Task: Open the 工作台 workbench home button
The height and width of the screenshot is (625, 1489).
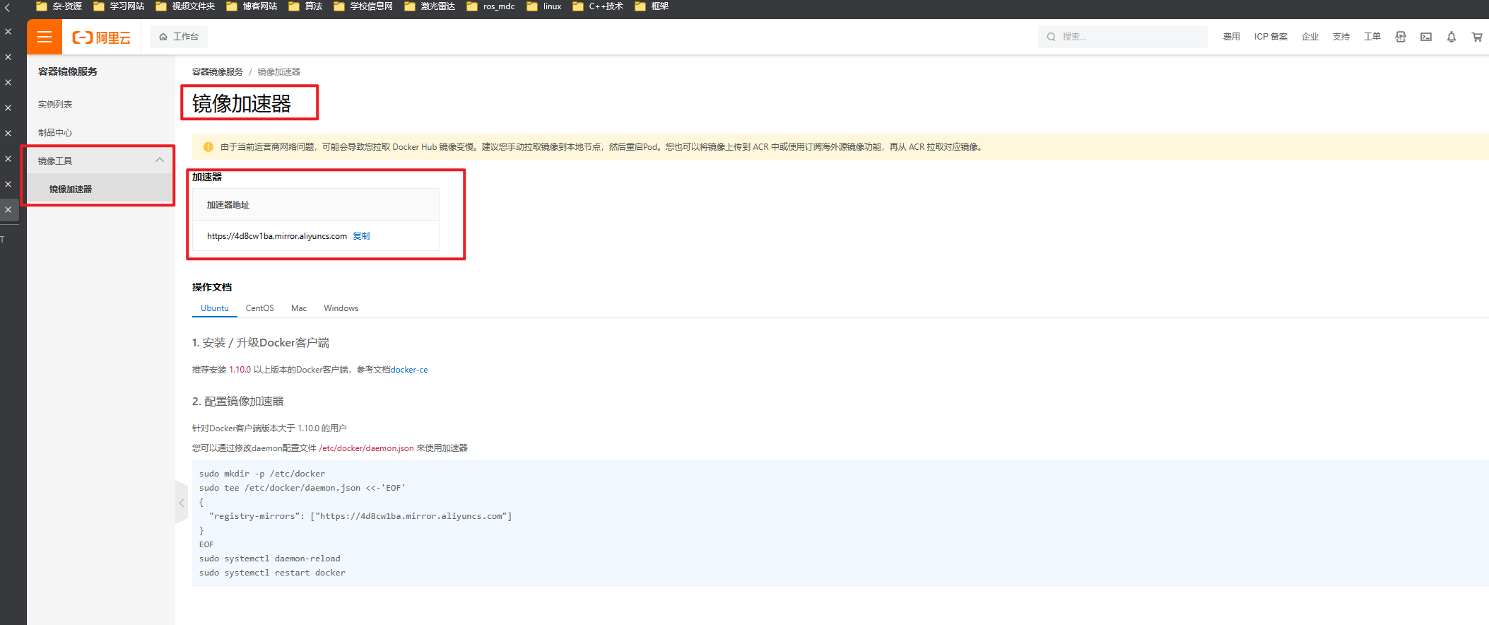Action: (x=179, y=37)
